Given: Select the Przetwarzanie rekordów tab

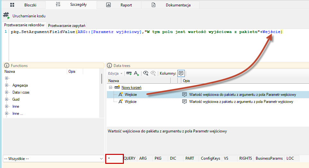Looking at the screenshot, I should pos(24,25).
